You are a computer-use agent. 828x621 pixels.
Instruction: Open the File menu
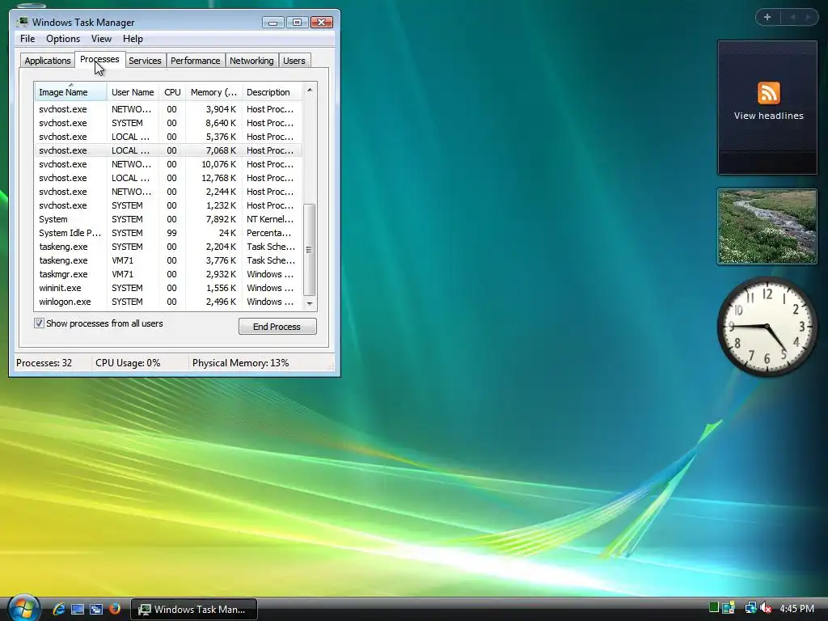27,39
